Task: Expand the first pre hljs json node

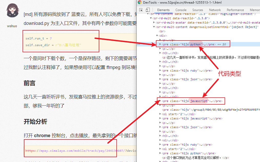Action: [x=160, y=79]
